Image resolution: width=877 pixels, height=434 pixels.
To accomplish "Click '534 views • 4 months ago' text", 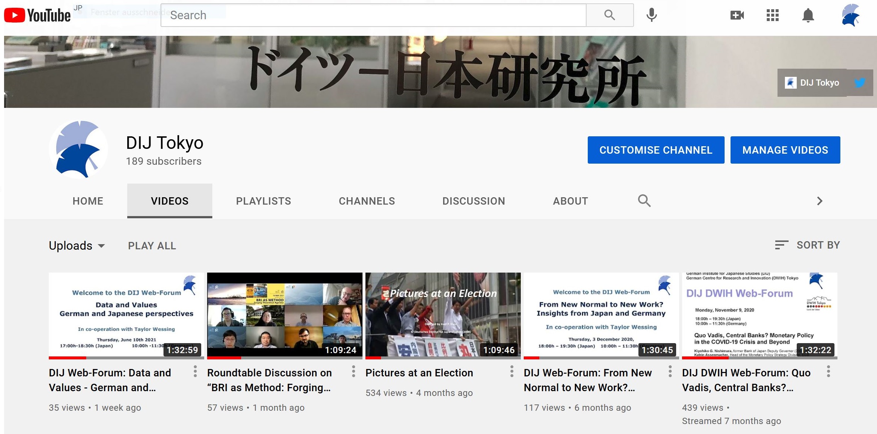I will (x=419, y=393).
